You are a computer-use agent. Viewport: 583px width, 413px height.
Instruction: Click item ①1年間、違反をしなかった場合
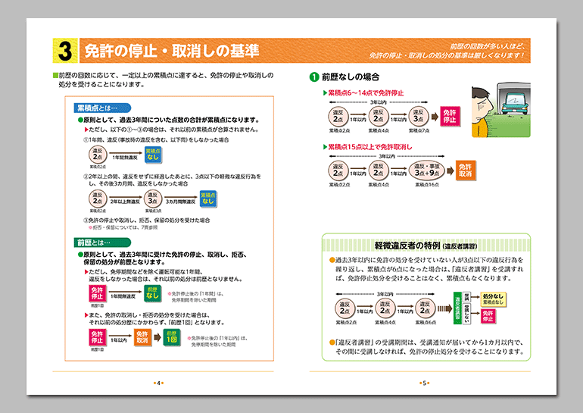tap(156, 140)
